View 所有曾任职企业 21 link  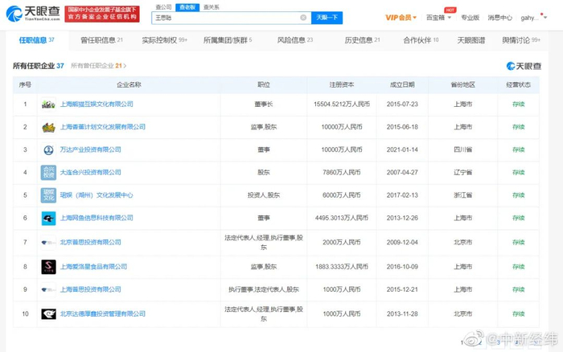pos(98,66)
